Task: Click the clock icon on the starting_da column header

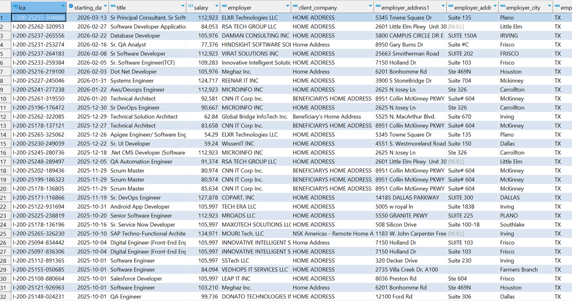Action: click(x=71, y=7)
